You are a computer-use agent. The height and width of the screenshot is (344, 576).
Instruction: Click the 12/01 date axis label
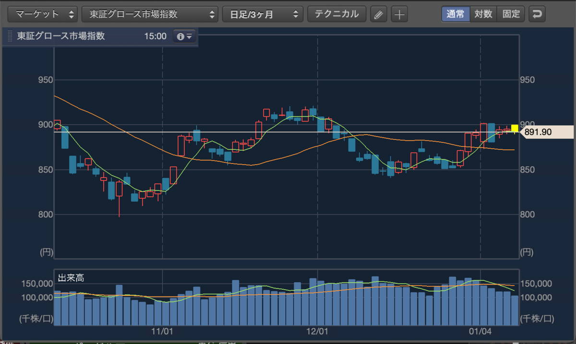pos(317,331)
